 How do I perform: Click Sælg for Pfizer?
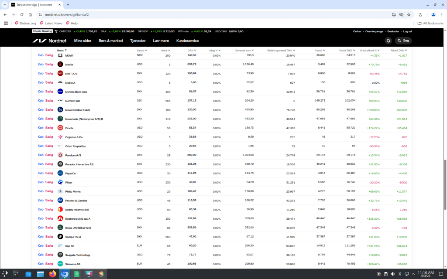click(49, 182)
